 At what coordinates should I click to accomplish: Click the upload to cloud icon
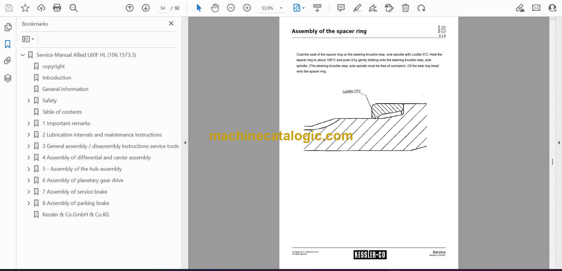point(41,8)
